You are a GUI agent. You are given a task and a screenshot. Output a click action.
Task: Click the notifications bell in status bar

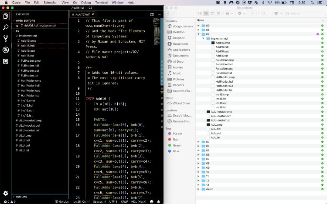pos(159,202)
